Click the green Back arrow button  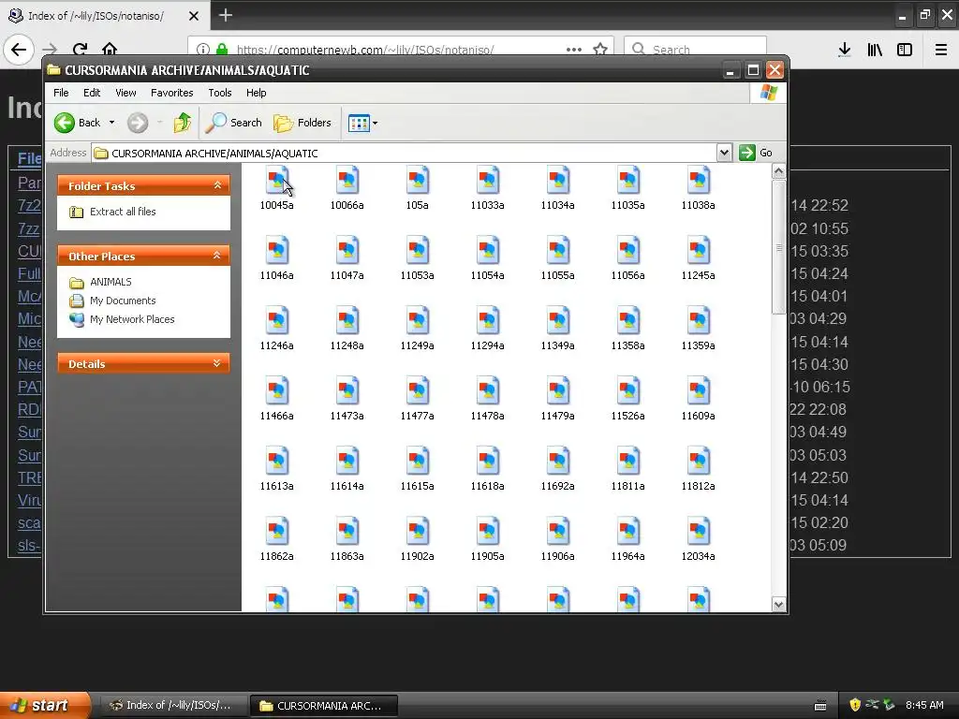click(65, 123)
